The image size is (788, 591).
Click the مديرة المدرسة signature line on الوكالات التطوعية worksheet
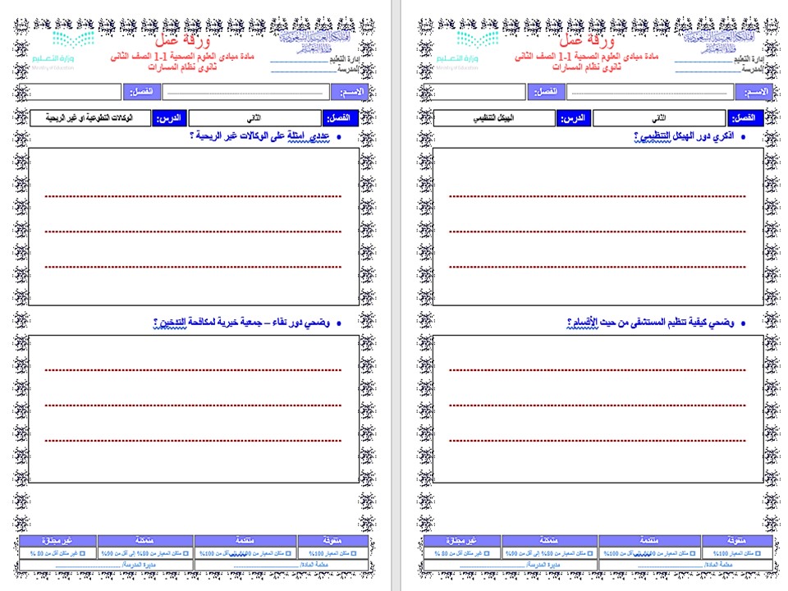[x=88, y=566]
